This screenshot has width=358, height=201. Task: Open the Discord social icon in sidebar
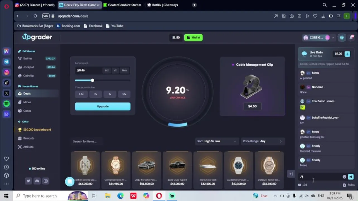37,181
